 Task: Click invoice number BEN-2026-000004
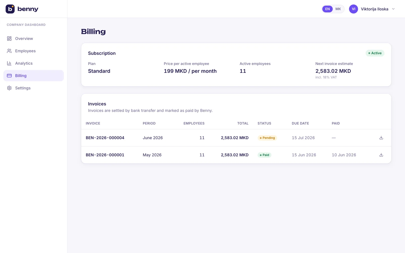105,138
